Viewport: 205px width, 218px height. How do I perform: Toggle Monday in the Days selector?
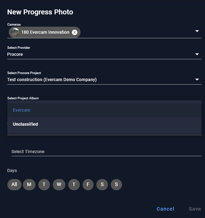[29, 185]
